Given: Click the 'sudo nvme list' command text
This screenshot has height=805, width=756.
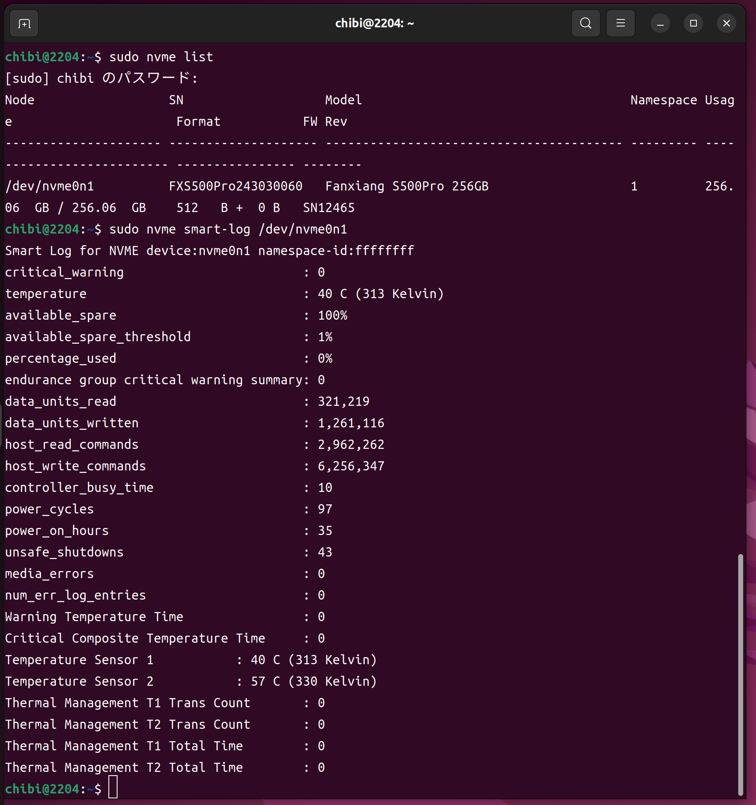Looking at the screenshot, I should (x=161, y=57).
